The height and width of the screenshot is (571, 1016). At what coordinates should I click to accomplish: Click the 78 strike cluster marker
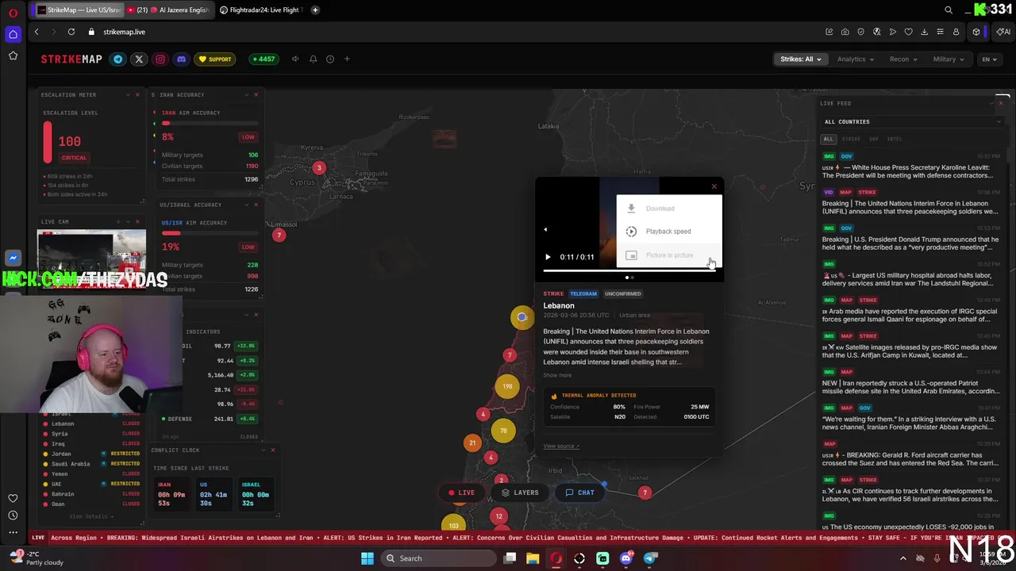coord(503,431)
